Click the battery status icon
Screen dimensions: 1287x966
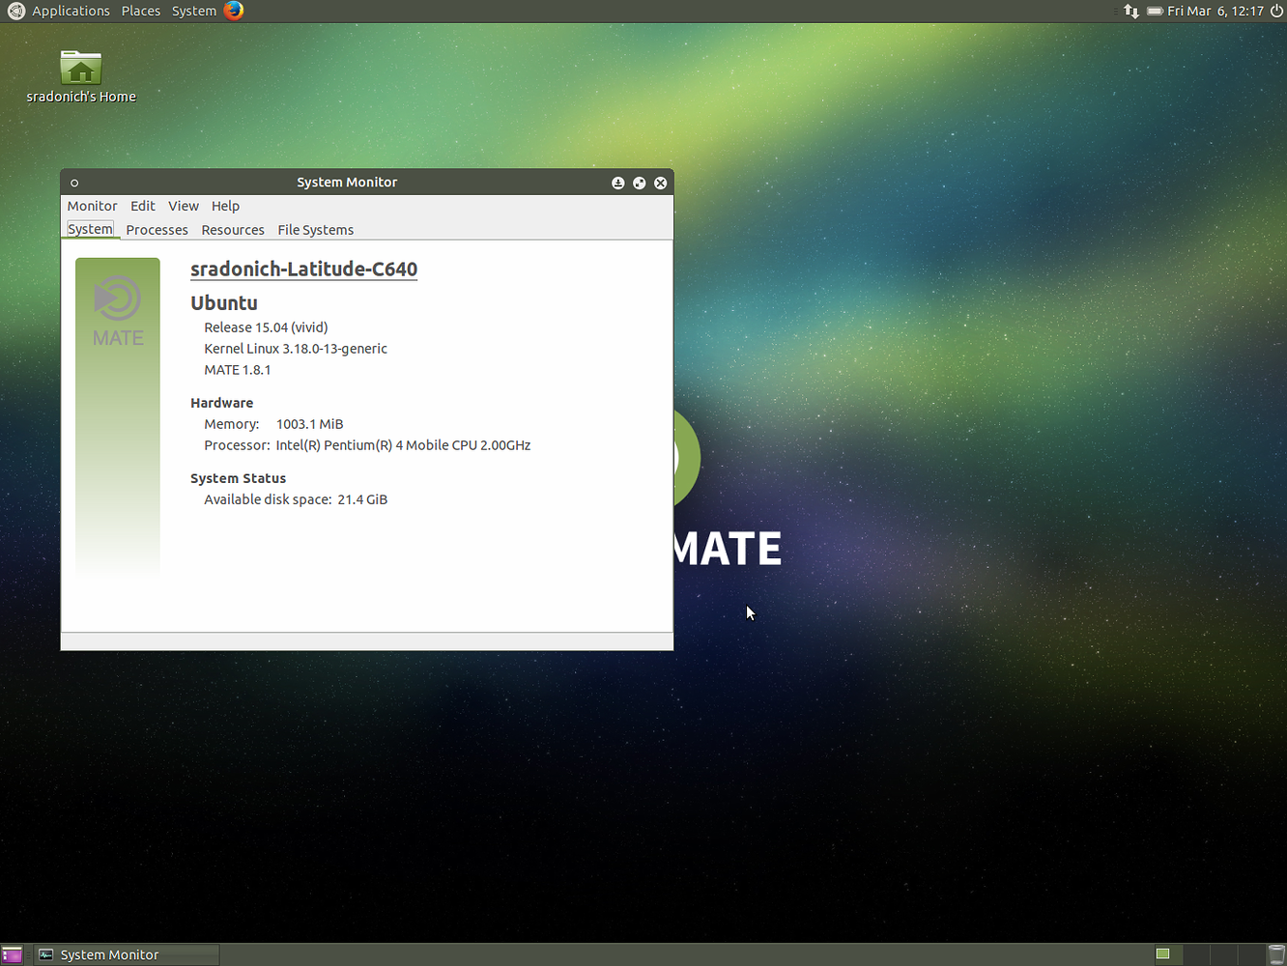(1155, 11)
